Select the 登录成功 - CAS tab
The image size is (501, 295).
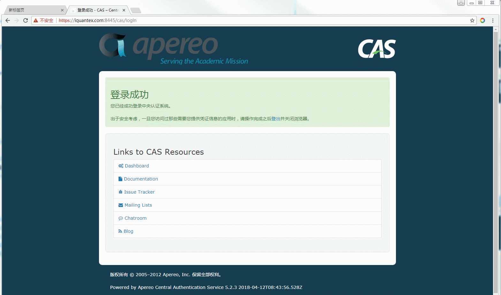97,10
